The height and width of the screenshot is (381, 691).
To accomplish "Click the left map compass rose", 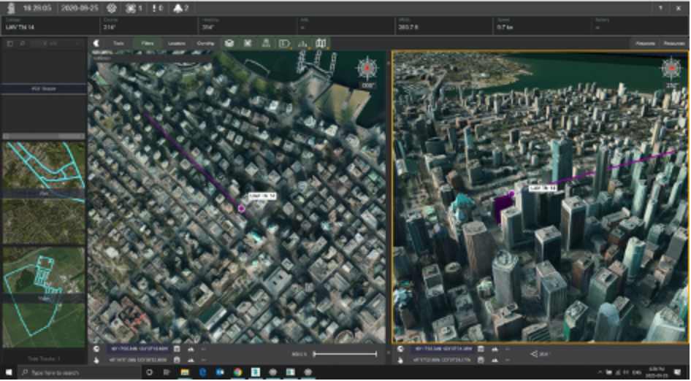I will tap(366, 69).
